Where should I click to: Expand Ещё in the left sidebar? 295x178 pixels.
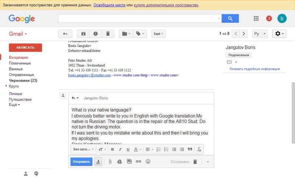[x=14, y=105]
